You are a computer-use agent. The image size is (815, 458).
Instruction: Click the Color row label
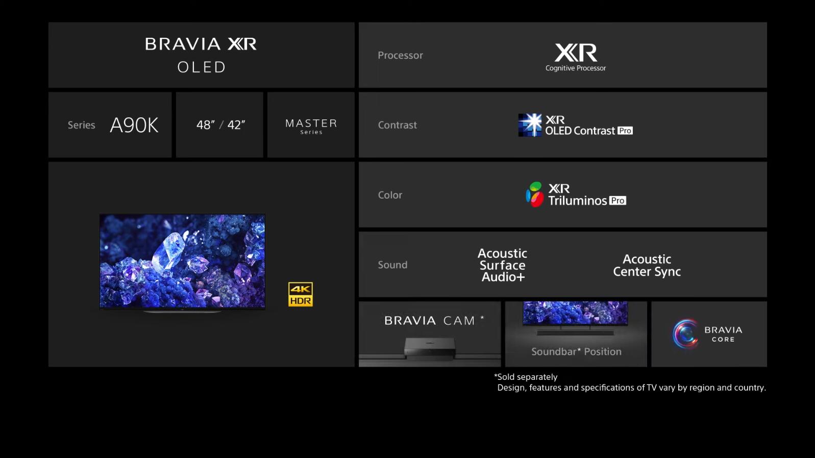[x=390, y=195]
